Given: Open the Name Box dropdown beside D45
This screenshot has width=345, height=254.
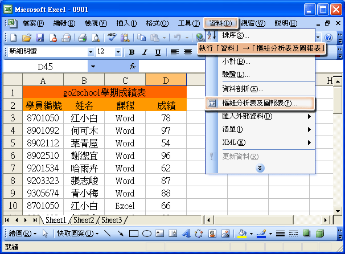Looking at the screenshot, I should pos(93,66).
